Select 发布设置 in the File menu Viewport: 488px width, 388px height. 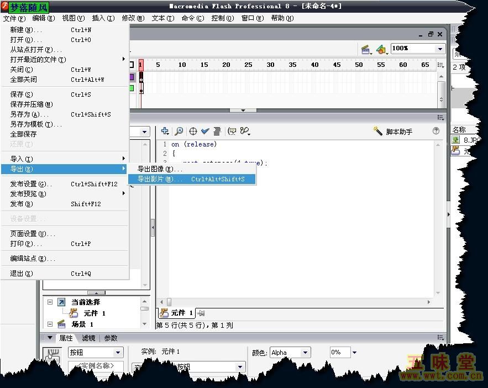tap(31, 184)
